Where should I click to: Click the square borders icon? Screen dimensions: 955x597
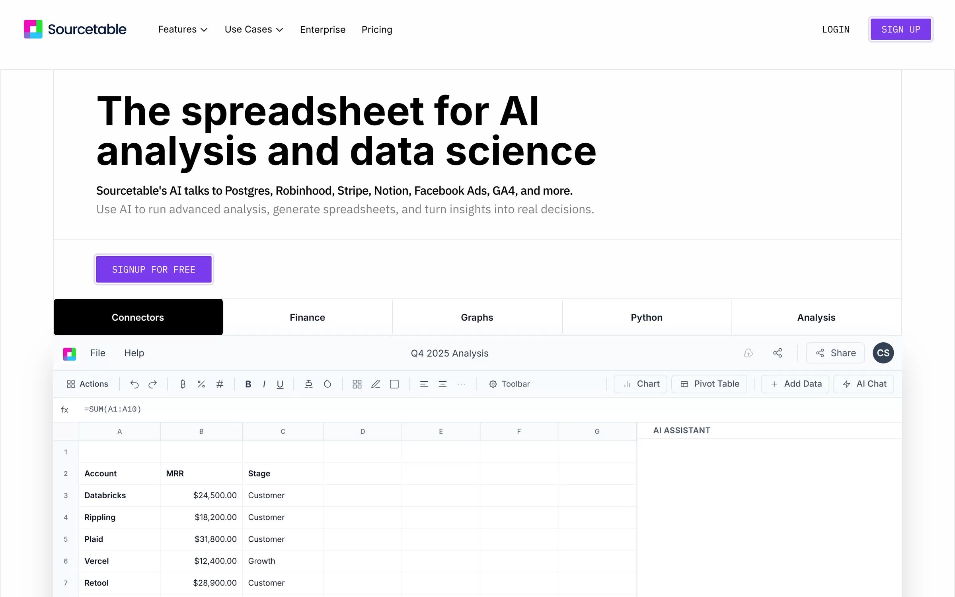394,384
